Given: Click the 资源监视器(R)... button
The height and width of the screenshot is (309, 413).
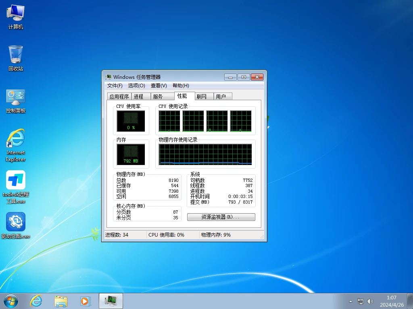Looking at the screenshot, I should [x=221, y=217].
